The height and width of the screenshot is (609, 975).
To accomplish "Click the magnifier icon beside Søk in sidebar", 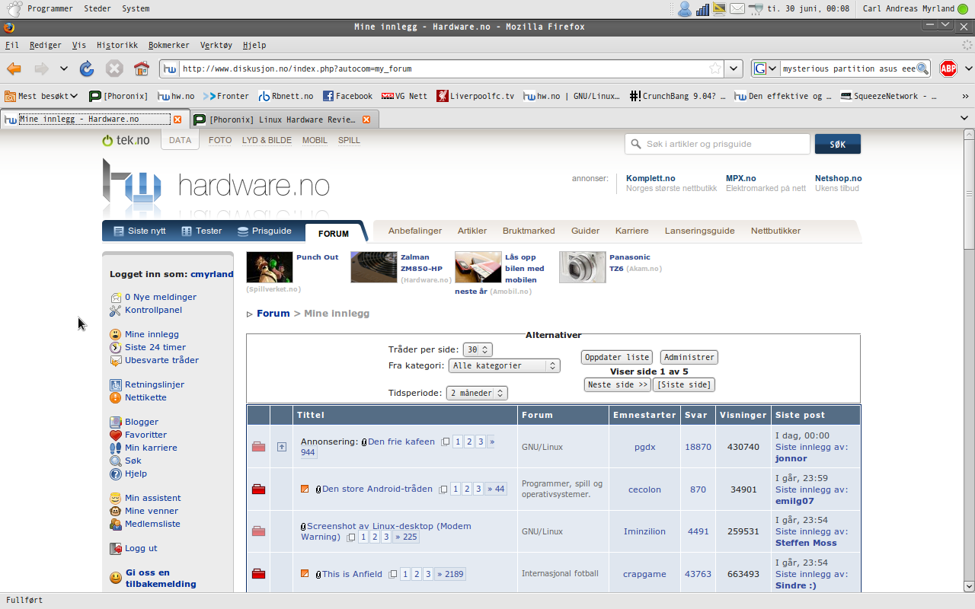I will (116, 461).
